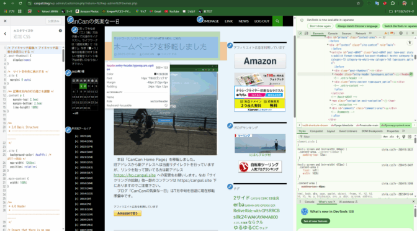Viewport: 417px width, 231px height.
Task: Toggle the computed styles sidebar icon
Action: [x=410, y=137]
